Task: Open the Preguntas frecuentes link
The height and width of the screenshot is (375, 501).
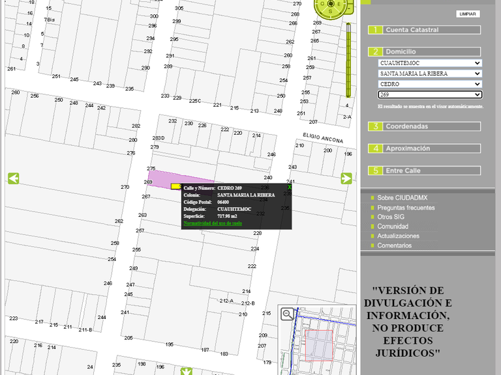Action: coord(406,208)
